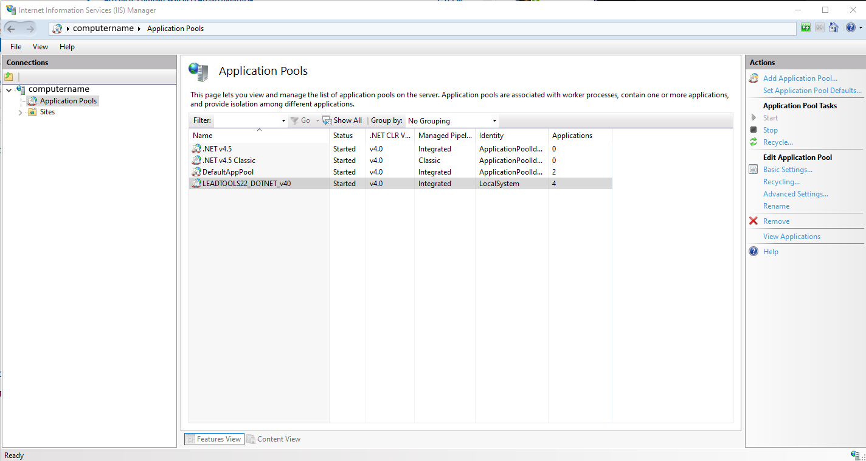Screen dimensions: 866x461
Task: Click the blue Help icon in address bar
Action: click(850, 28)
